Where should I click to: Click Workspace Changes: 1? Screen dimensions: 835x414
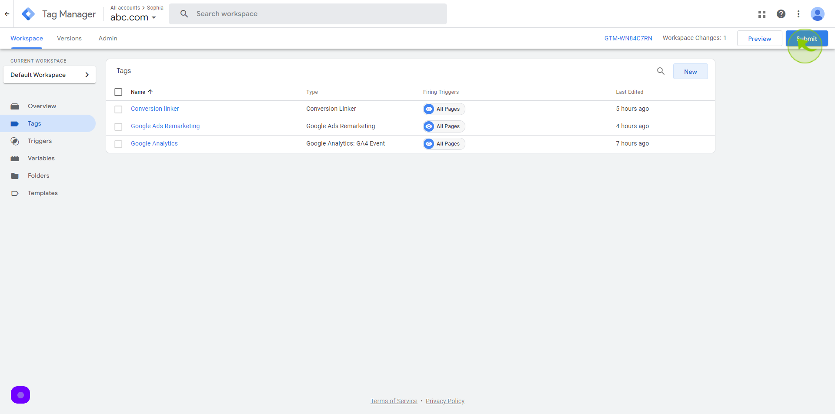click(x=695, y=38)
